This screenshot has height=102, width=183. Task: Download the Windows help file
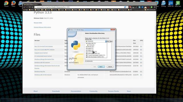pyautogui.click(x=40, y=72)
